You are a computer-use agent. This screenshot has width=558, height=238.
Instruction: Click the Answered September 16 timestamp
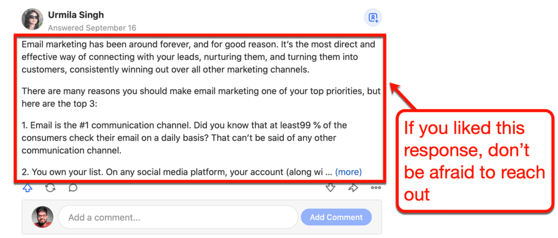click(x=92, y=28)
